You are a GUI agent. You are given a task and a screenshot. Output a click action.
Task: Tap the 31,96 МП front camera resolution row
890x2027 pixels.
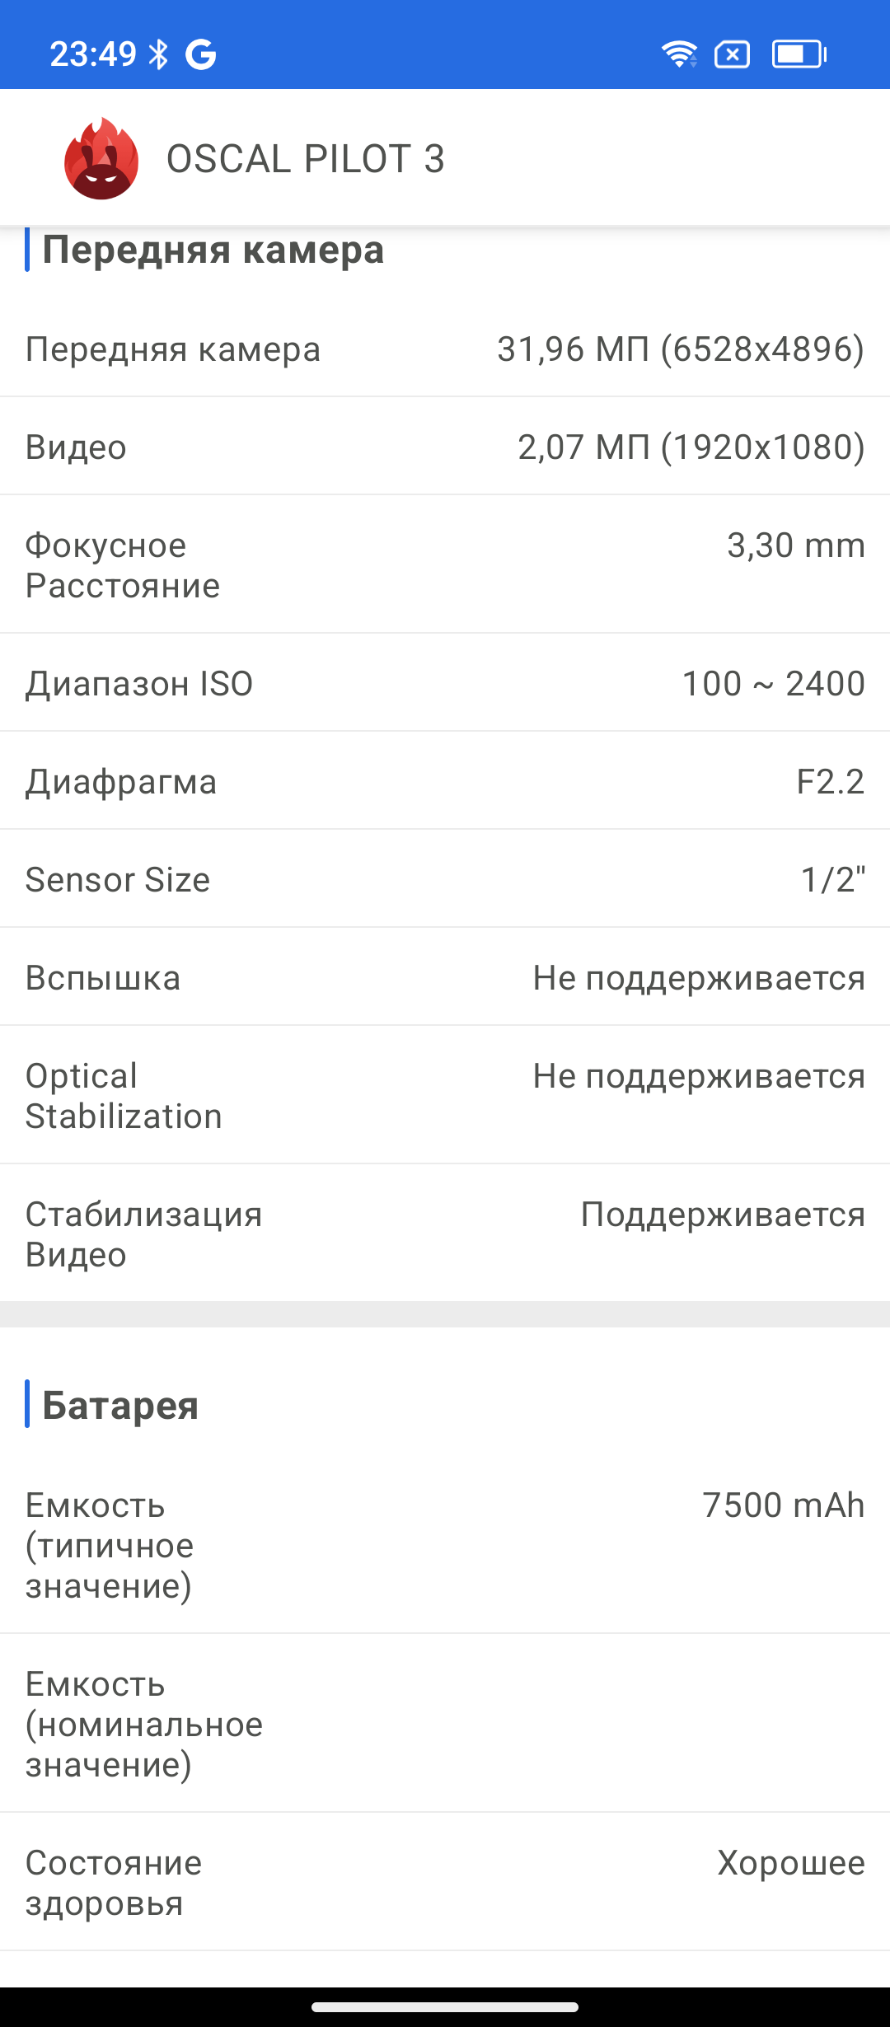pyautogui.click(x=445, y=349)
